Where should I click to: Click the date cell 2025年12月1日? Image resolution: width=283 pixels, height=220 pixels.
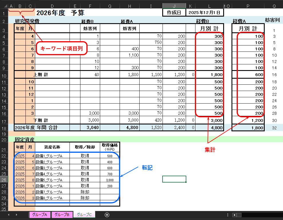(x=205, y=13)
